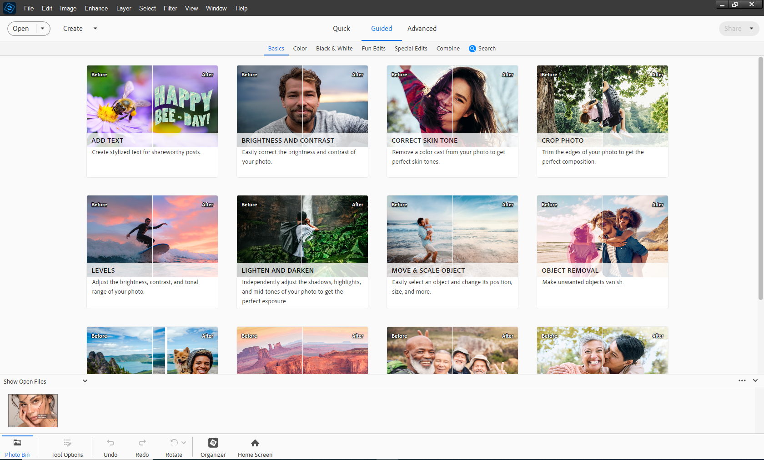Click the Search magnifier icon
The height and width of the screenshot is (460, 764).
pos(472,49)
